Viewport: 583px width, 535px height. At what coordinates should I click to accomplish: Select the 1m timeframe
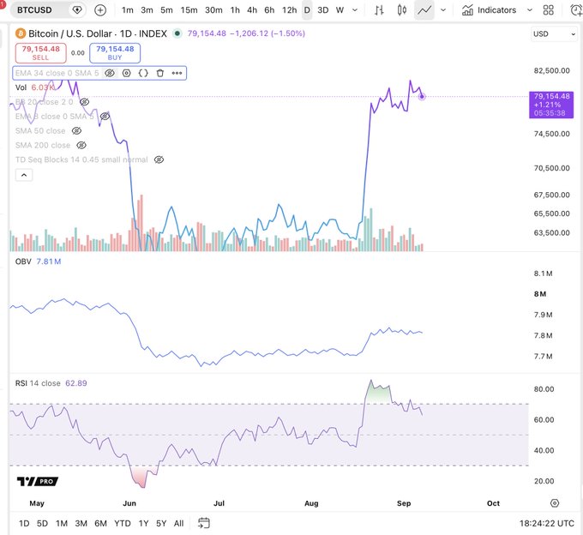pos(127,10)
